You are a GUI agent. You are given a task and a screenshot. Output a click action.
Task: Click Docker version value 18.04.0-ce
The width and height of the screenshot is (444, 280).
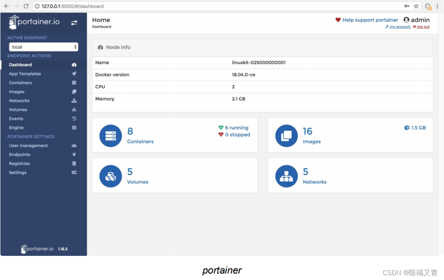243,75
